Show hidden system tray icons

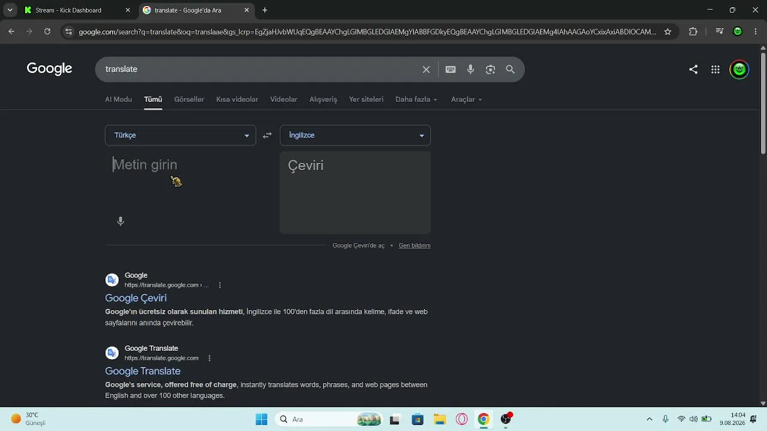pyautogui.click(x=650, y=420)
